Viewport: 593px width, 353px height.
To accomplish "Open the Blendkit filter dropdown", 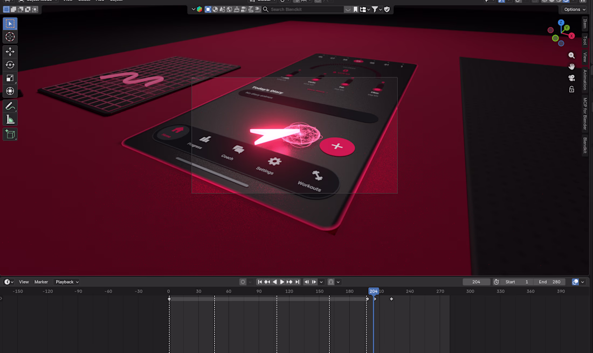I will click(377, 10).
